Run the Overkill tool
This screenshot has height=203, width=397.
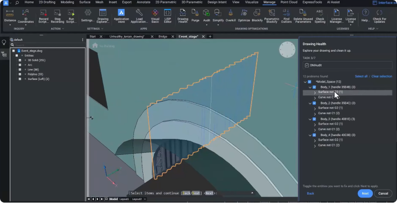tap(231, 14)
